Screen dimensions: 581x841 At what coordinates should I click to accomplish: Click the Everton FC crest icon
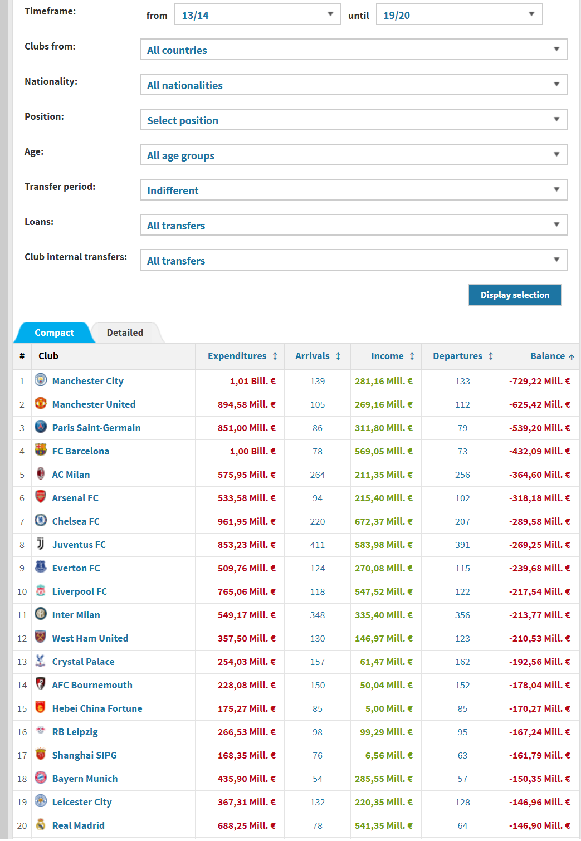[41, 567]
